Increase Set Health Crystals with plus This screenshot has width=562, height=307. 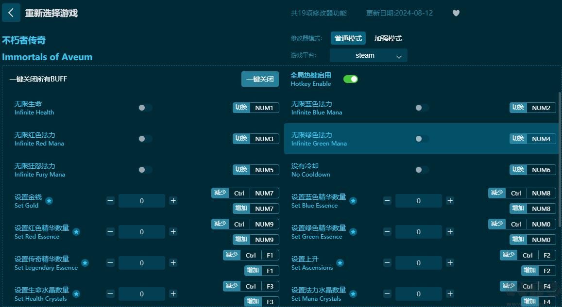coord(173,294)
